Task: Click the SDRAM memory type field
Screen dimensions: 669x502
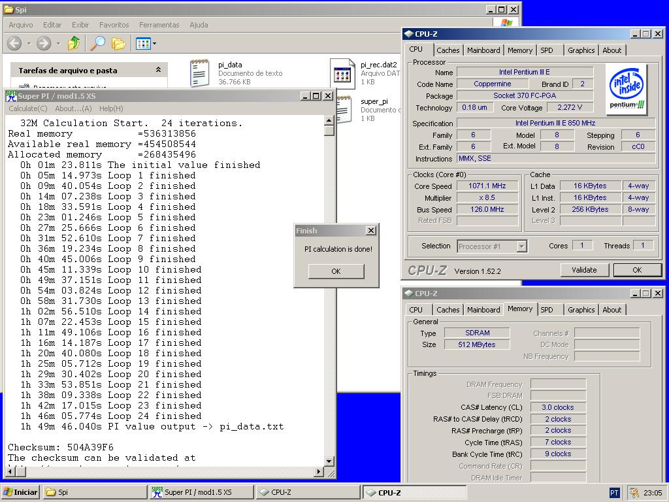Action: pos(477,333)
